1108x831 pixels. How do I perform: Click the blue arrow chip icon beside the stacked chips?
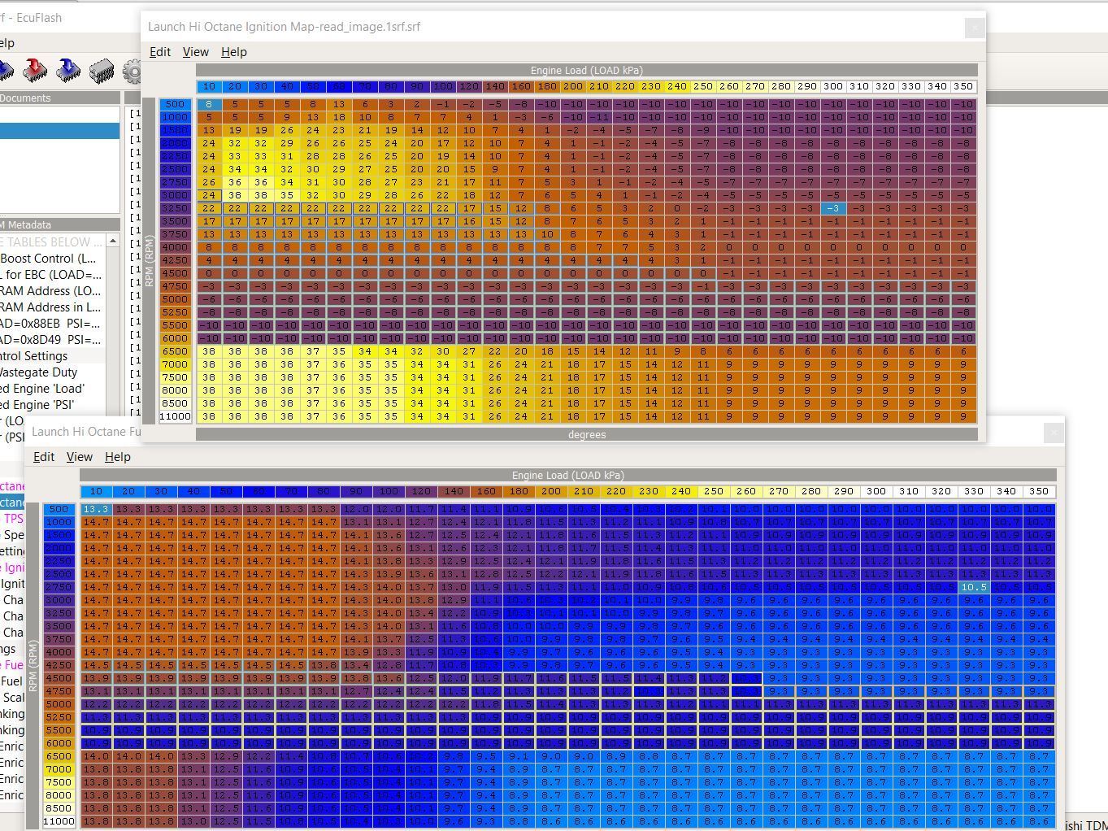pyautogui.click(x=68, y=71)
